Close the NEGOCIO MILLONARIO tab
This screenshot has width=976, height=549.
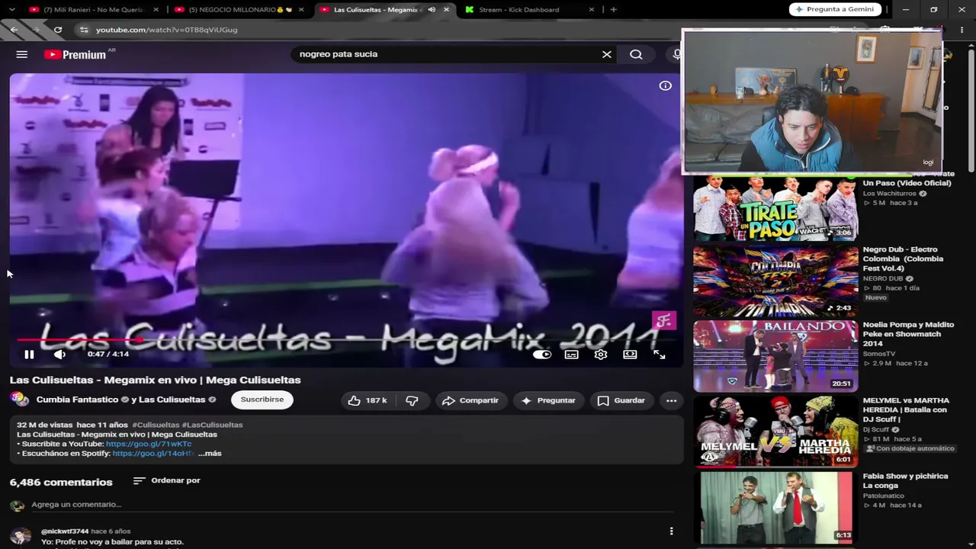(x=301, y=10)
